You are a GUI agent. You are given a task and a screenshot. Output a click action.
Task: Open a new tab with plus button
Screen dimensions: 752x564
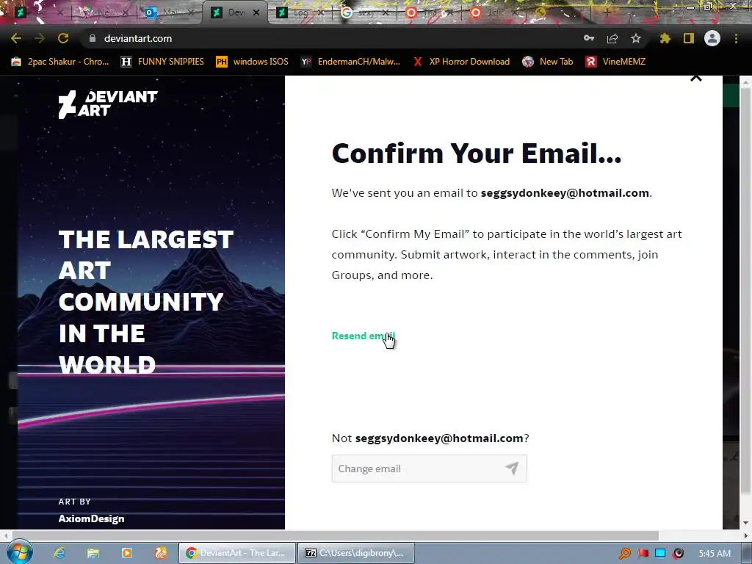coord(607,13)
